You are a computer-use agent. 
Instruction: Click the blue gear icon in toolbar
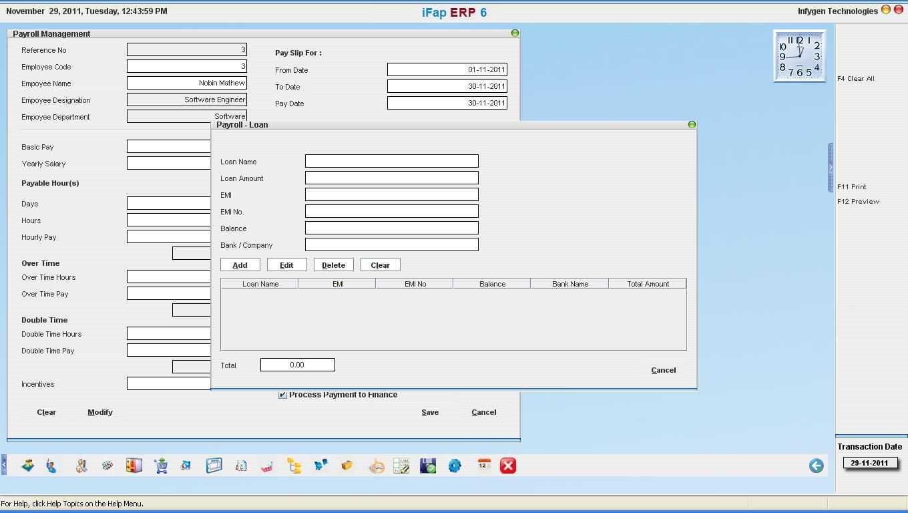tap(455, 466)
